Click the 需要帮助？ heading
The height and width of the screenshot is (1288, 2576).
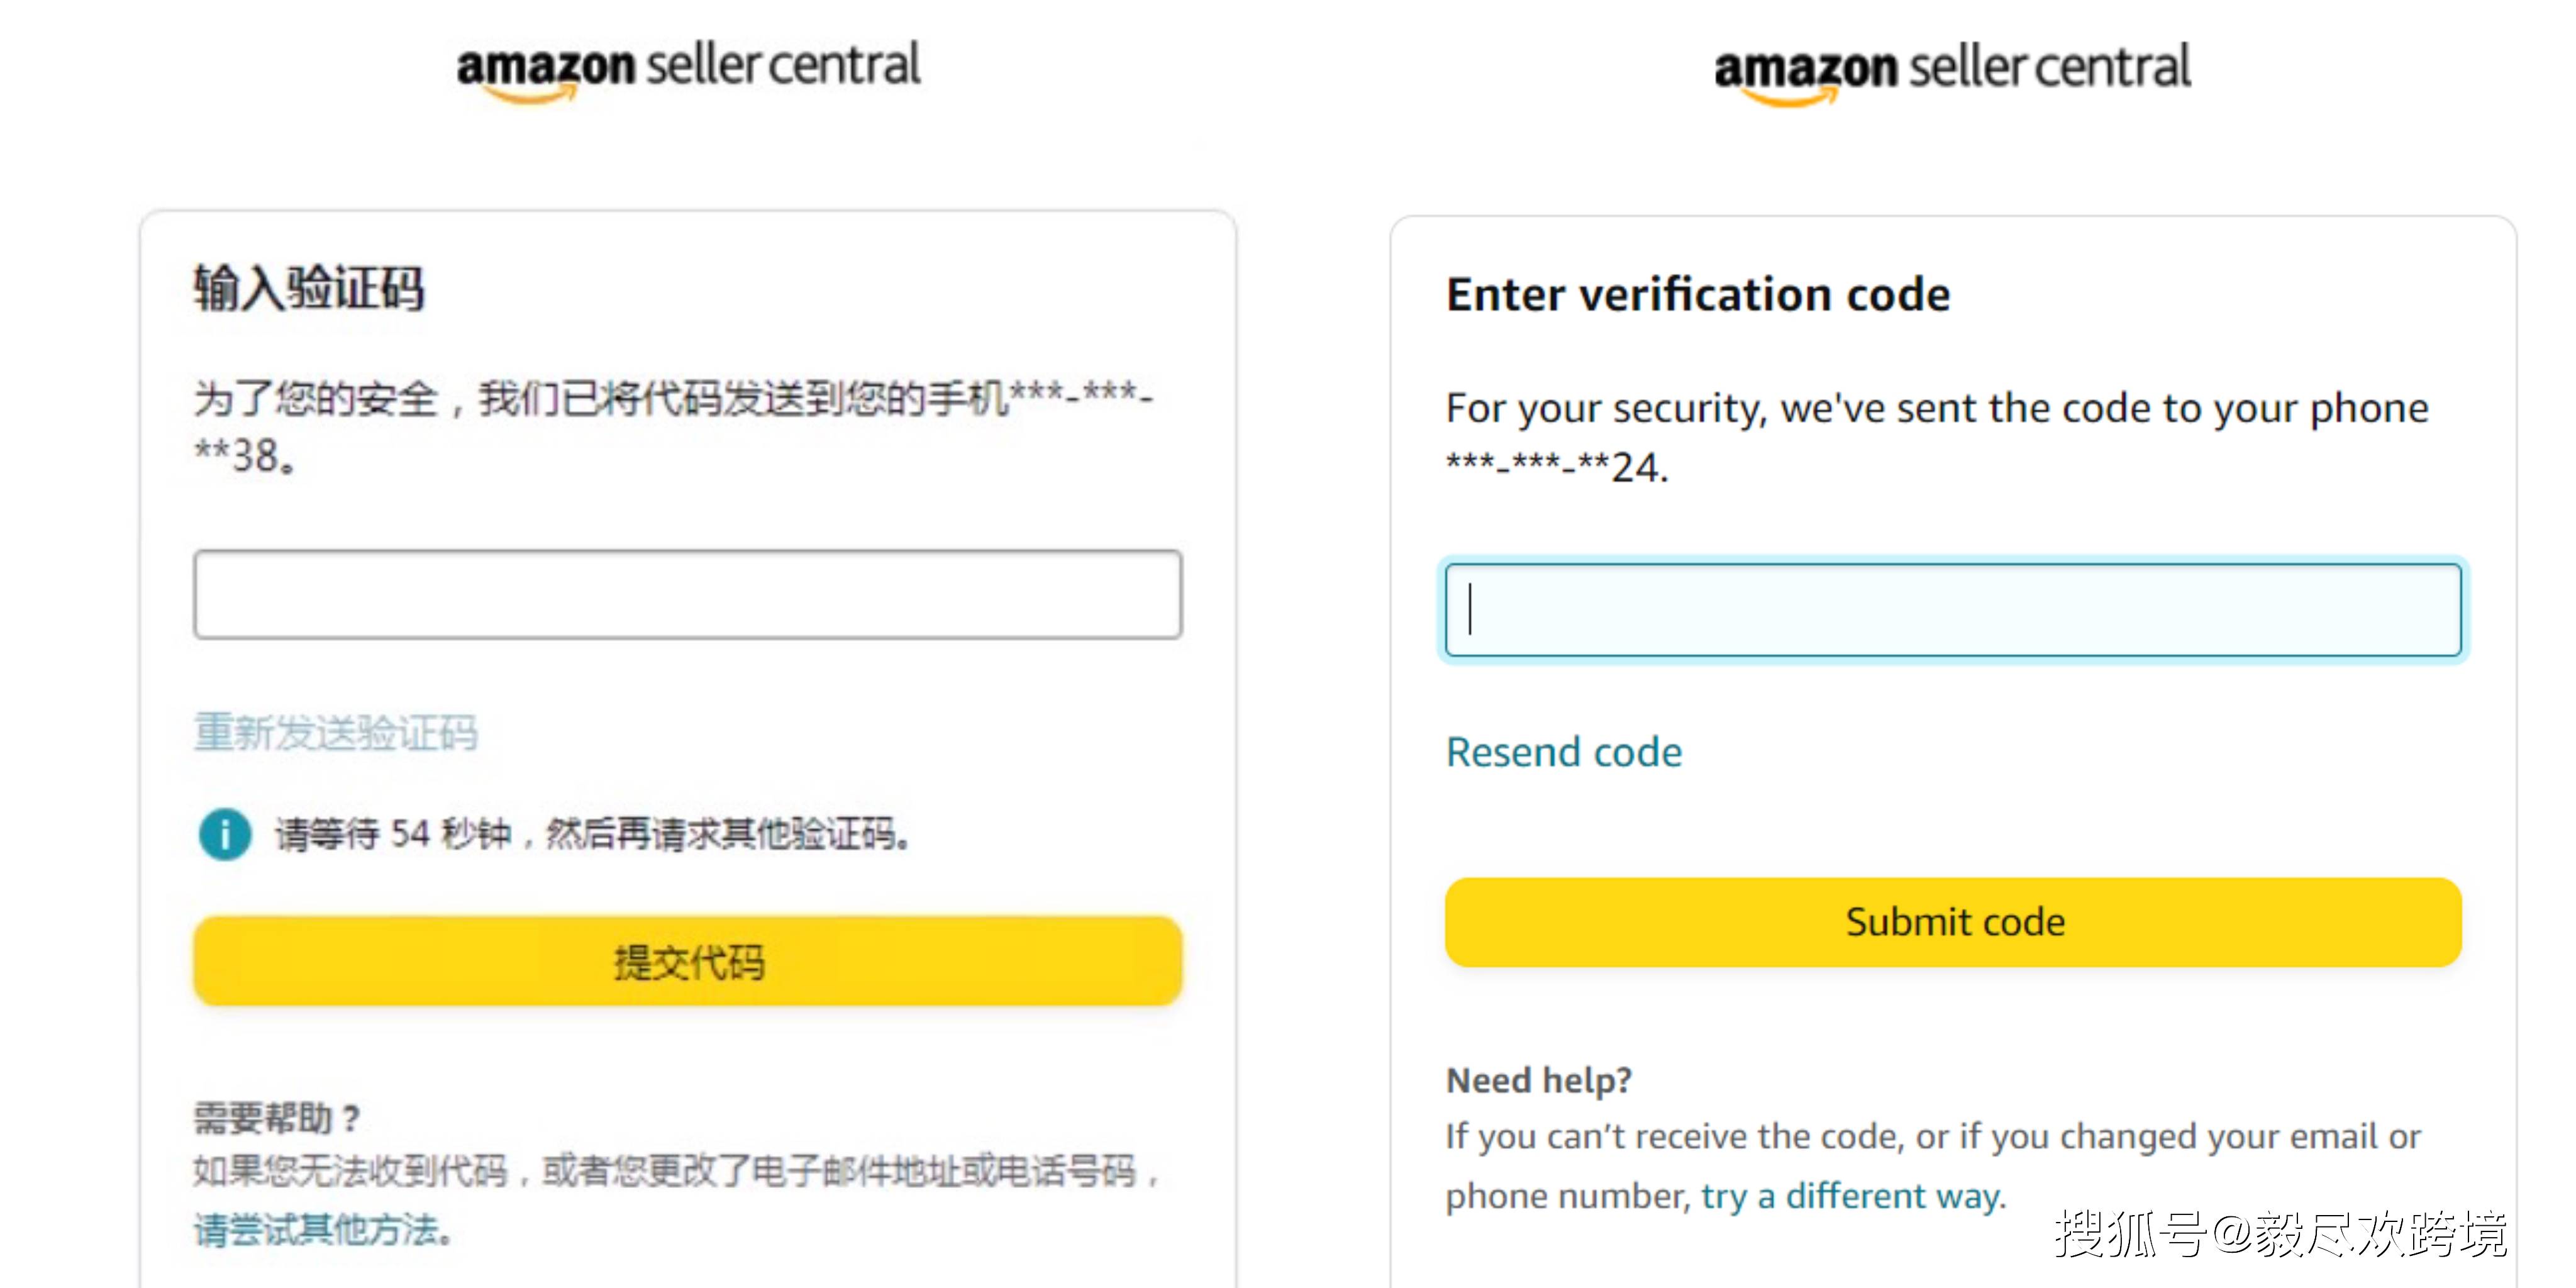pos(277,1117)
